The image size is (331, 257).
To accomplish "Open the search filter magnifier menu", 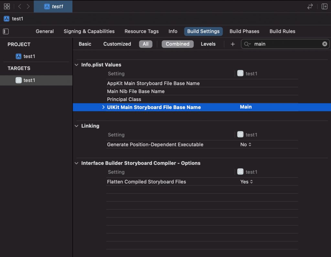I will pyautogui.click(x=247, y=44).
